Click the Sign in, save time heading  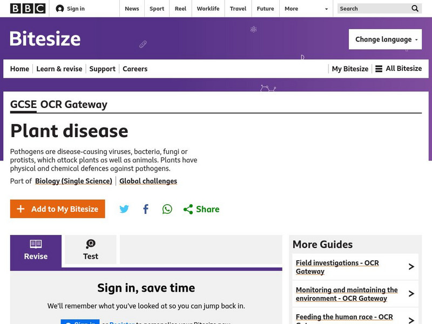(x=146, y=288)
